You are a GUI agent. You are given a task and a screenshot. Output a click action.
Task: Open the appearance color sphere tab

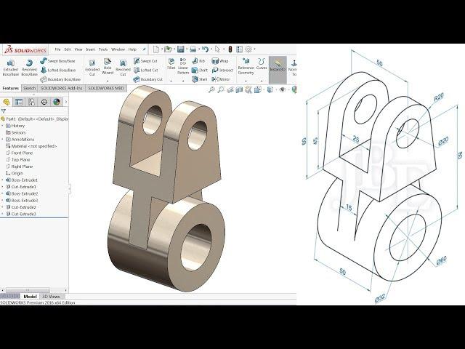56,101
